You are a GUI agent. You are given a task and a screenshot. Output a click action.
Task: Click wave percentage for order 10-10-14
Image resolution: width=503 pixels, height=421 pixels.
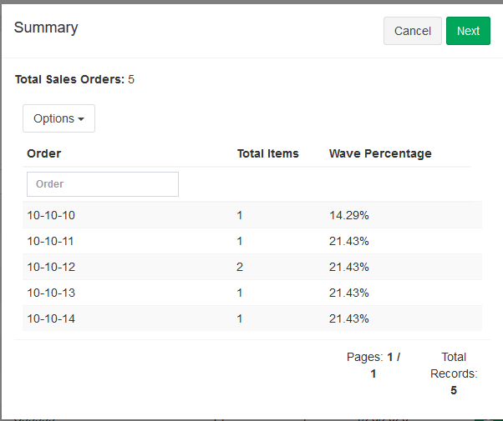tap(349, 318)
